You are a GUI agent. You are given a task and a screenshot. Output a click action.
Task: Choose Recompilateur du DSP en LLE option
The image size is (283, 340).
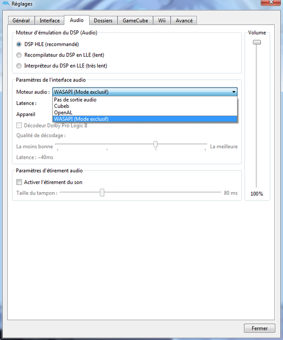click(19, 55)
